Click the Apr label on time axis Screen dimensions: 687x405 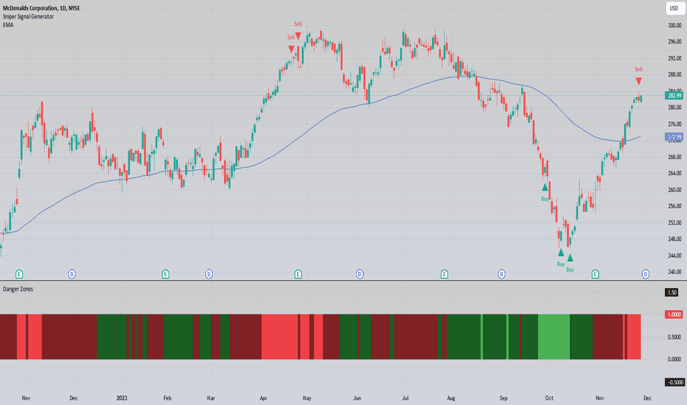[x=263, y=398]
